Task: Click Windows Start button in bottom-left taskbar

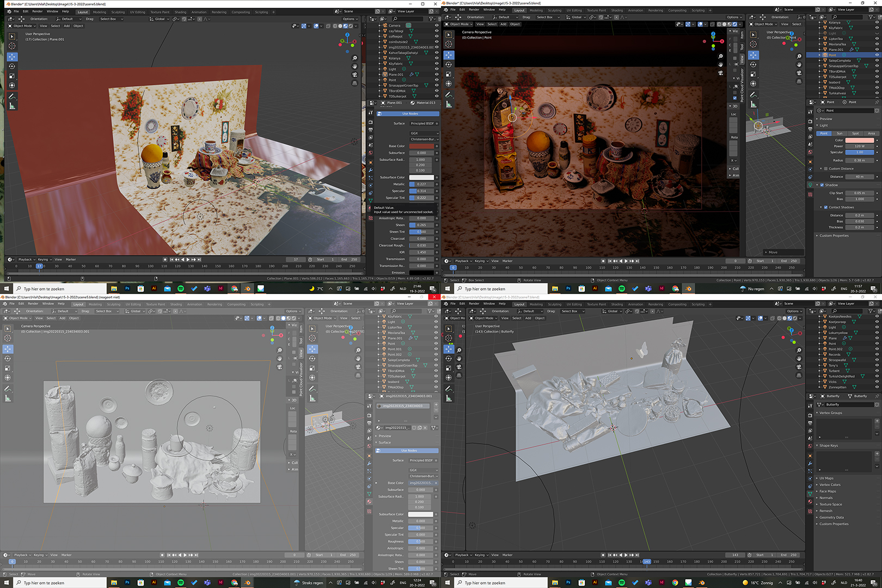Action: coord(7,583)
